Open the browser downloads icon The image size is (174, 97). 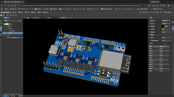coord(157,6)
